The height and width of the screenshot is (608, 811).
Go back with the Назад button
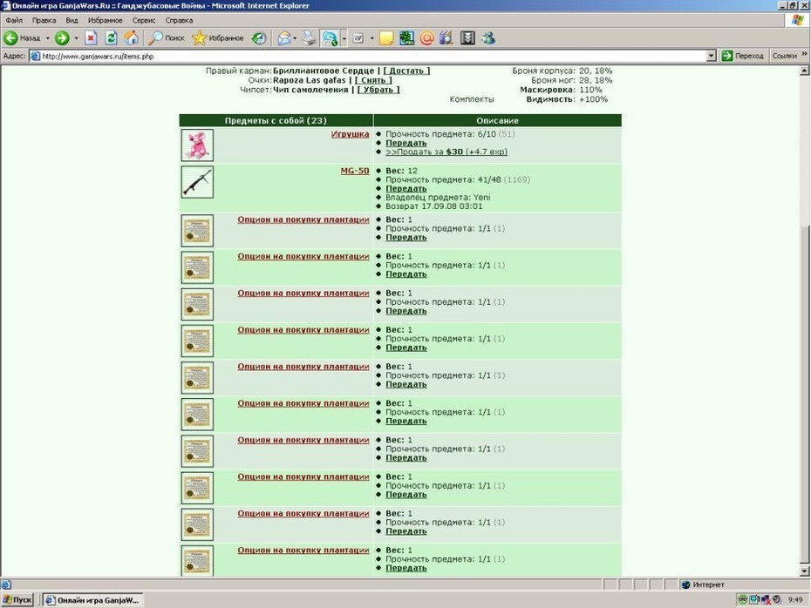22,38
